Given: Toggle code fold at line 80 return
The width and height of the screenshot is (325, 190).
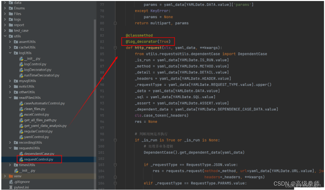Looking at the screenshot, I should coord(115,23).
